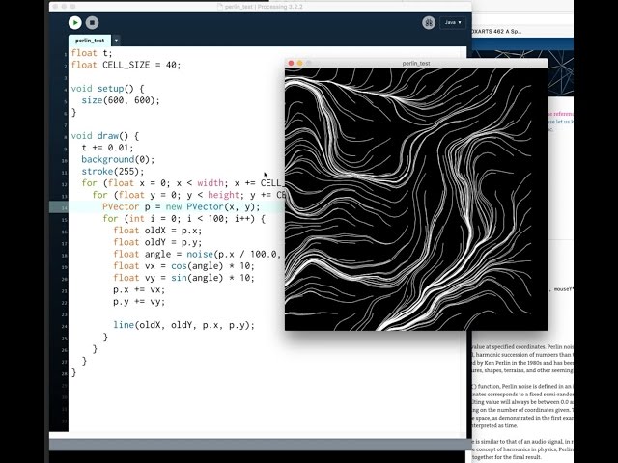Image resolution: width=618 pixels, height=463 pixels.
Task: Click the 'background(0);' line
Action: pos(118,159)
